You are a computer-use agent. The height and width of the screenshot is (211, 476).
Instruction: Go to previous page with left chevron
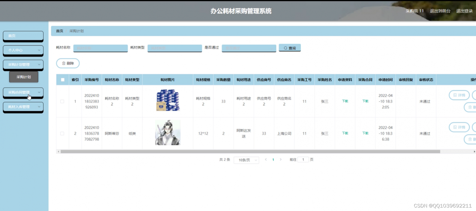(x=266, y=159)
